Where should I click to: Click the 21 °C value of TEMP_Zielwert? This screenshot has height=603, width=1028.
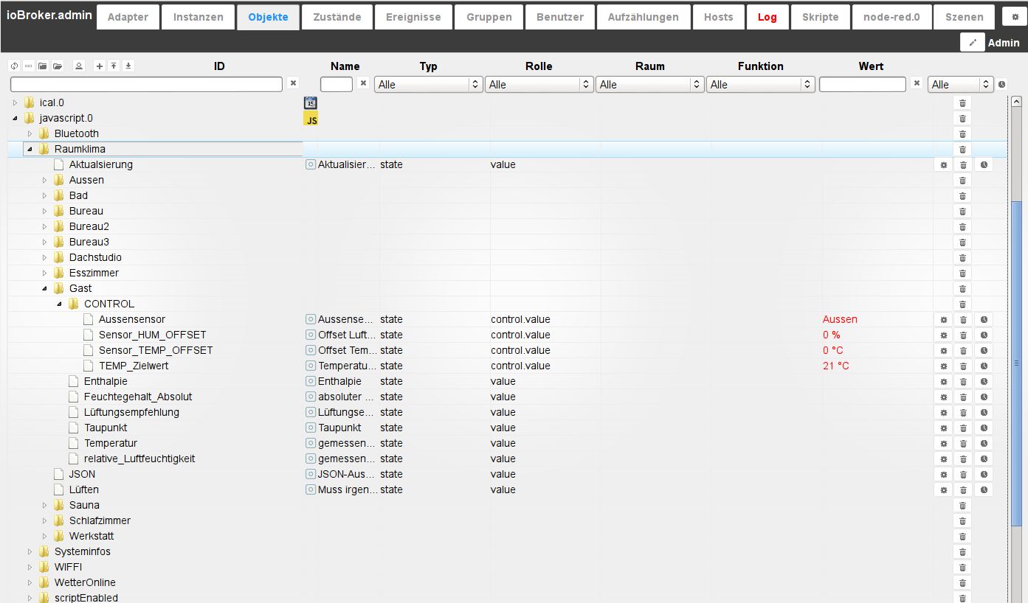click(x=836, y=366)
